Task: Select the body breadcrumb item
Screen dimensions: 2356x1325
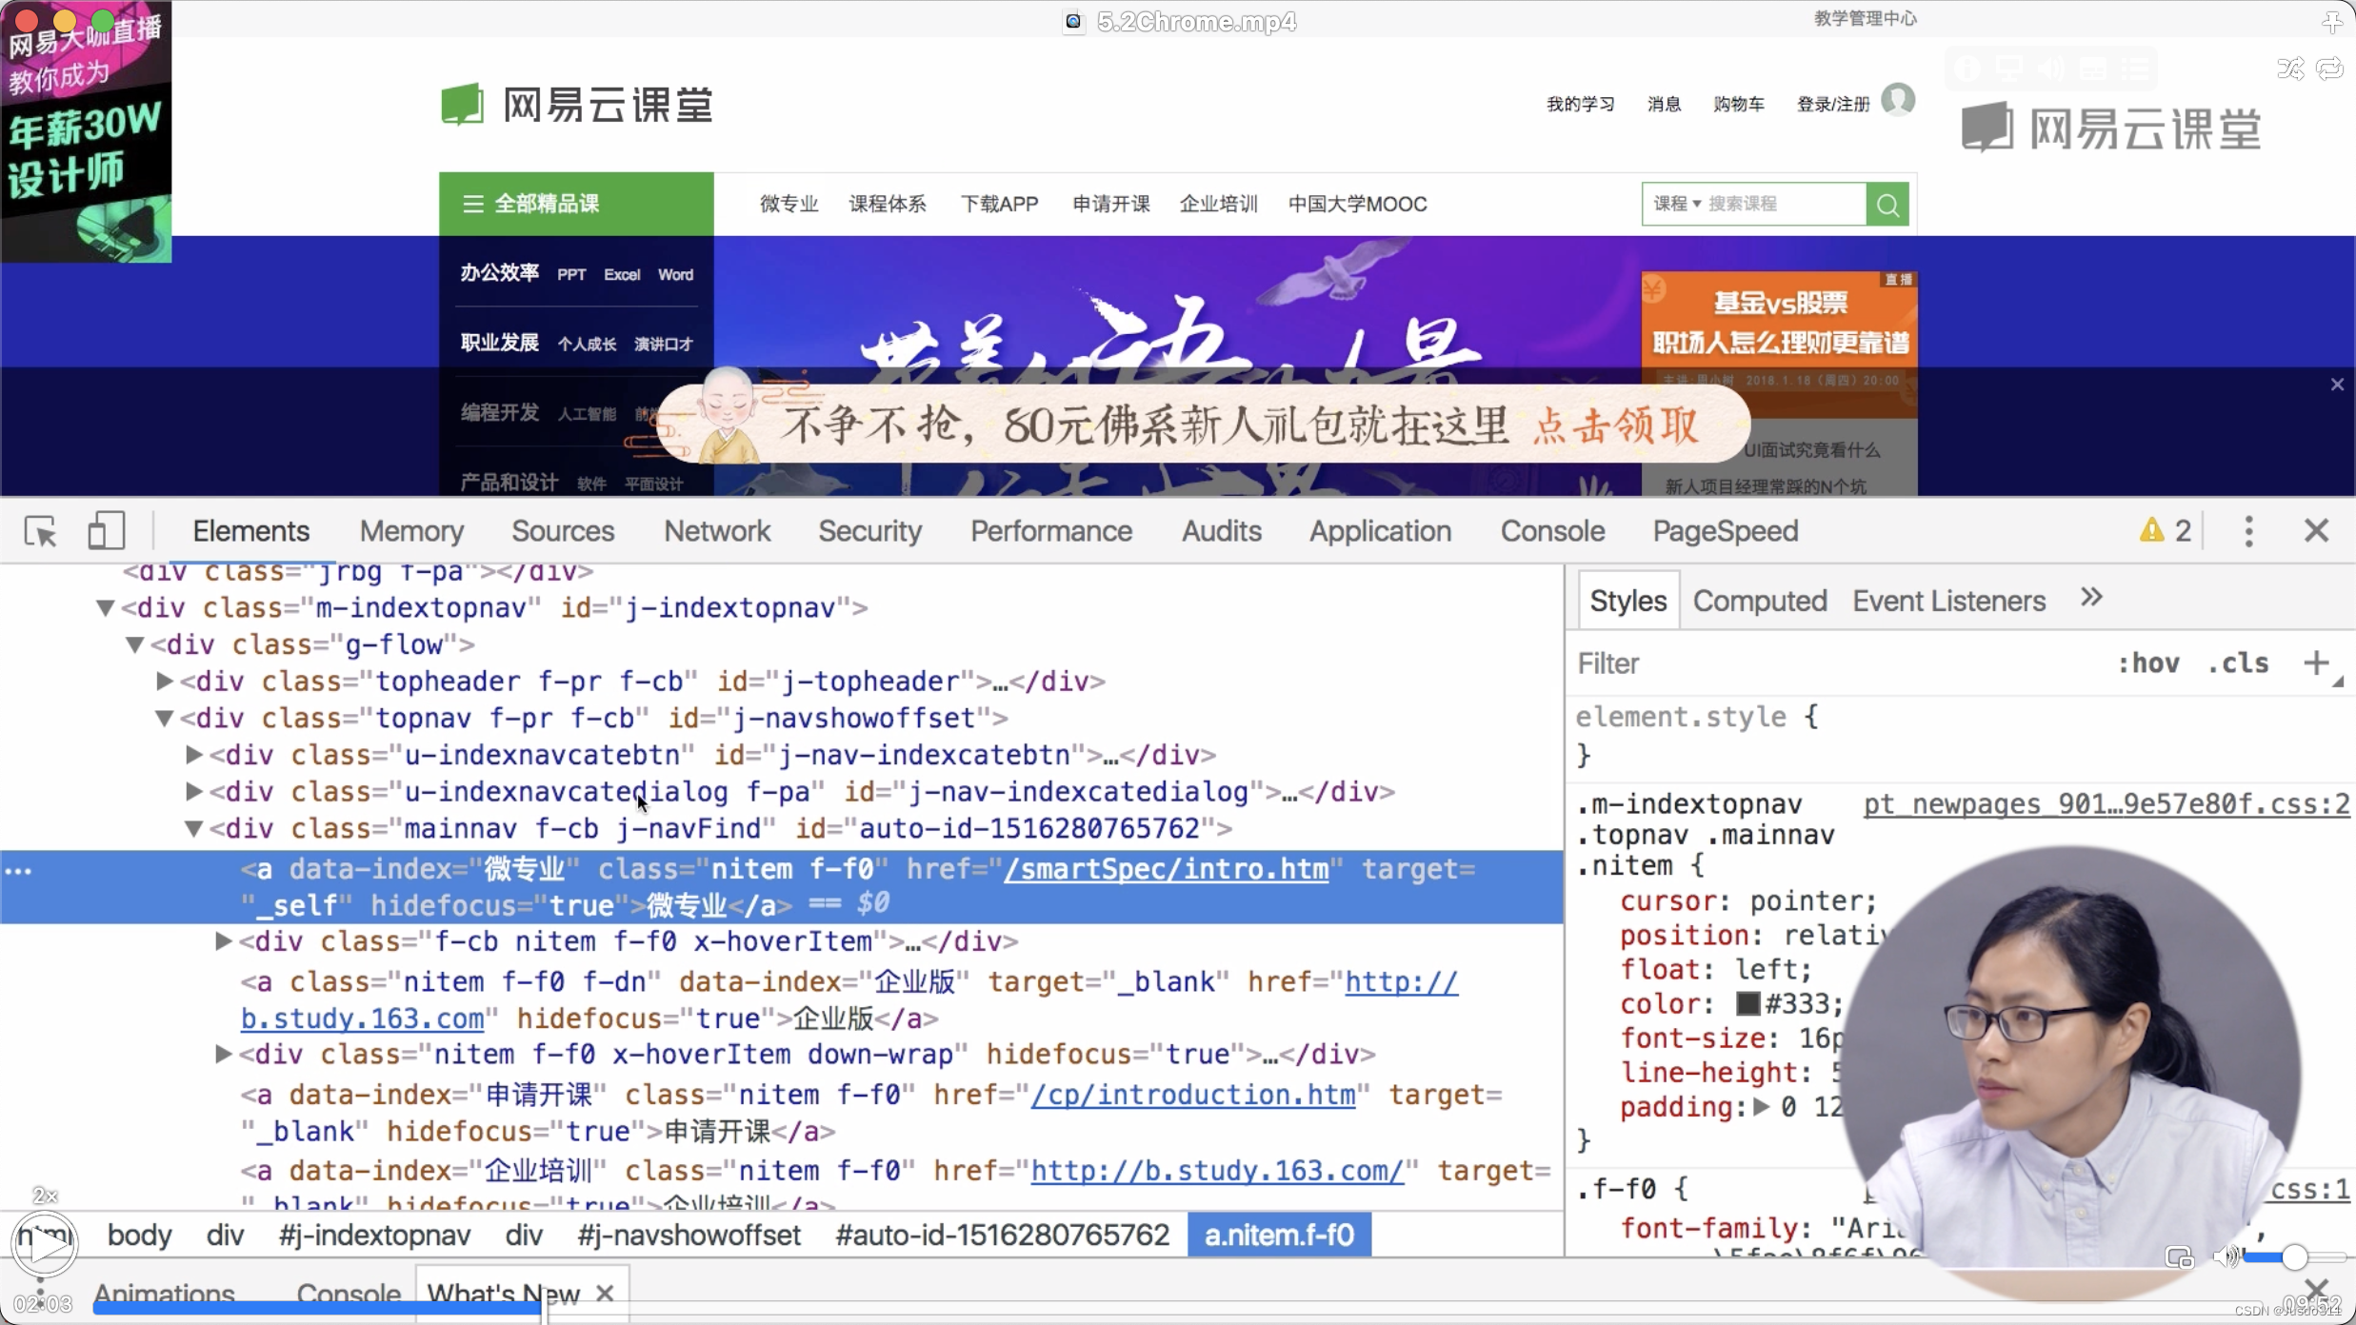Action: (139, 1235)
